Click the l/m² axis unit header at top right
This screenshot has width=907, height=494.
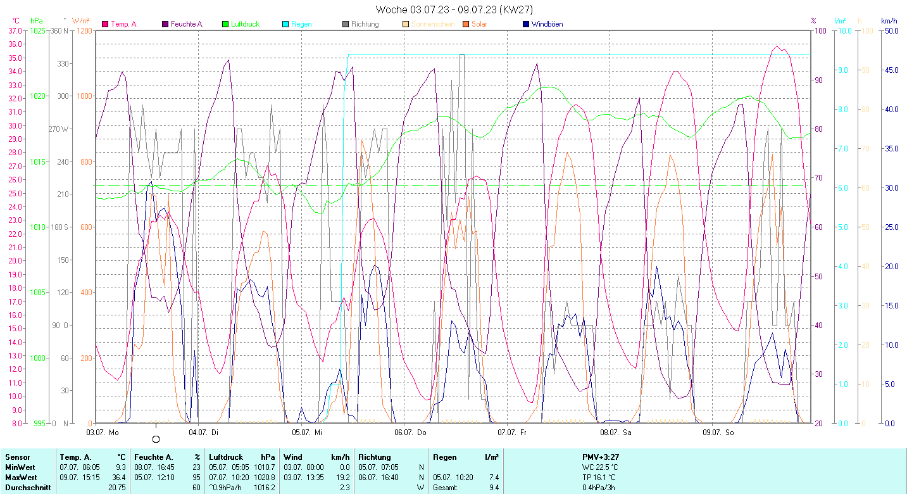point(840,21)
